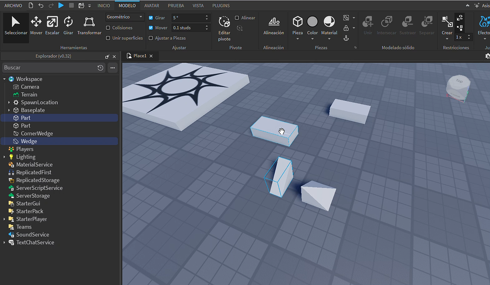Viewport: 490px width, 285px height.
Task: Switch to the AVATAR ribbon tab
Action: pos(151,5)
